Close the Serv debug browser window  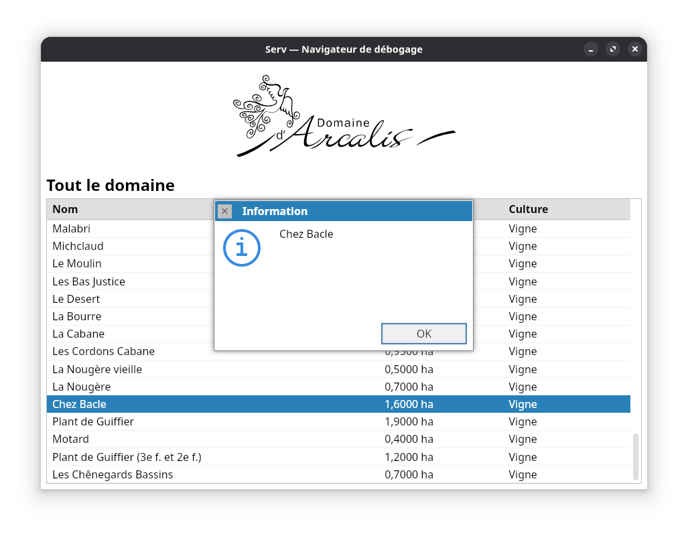634,49
